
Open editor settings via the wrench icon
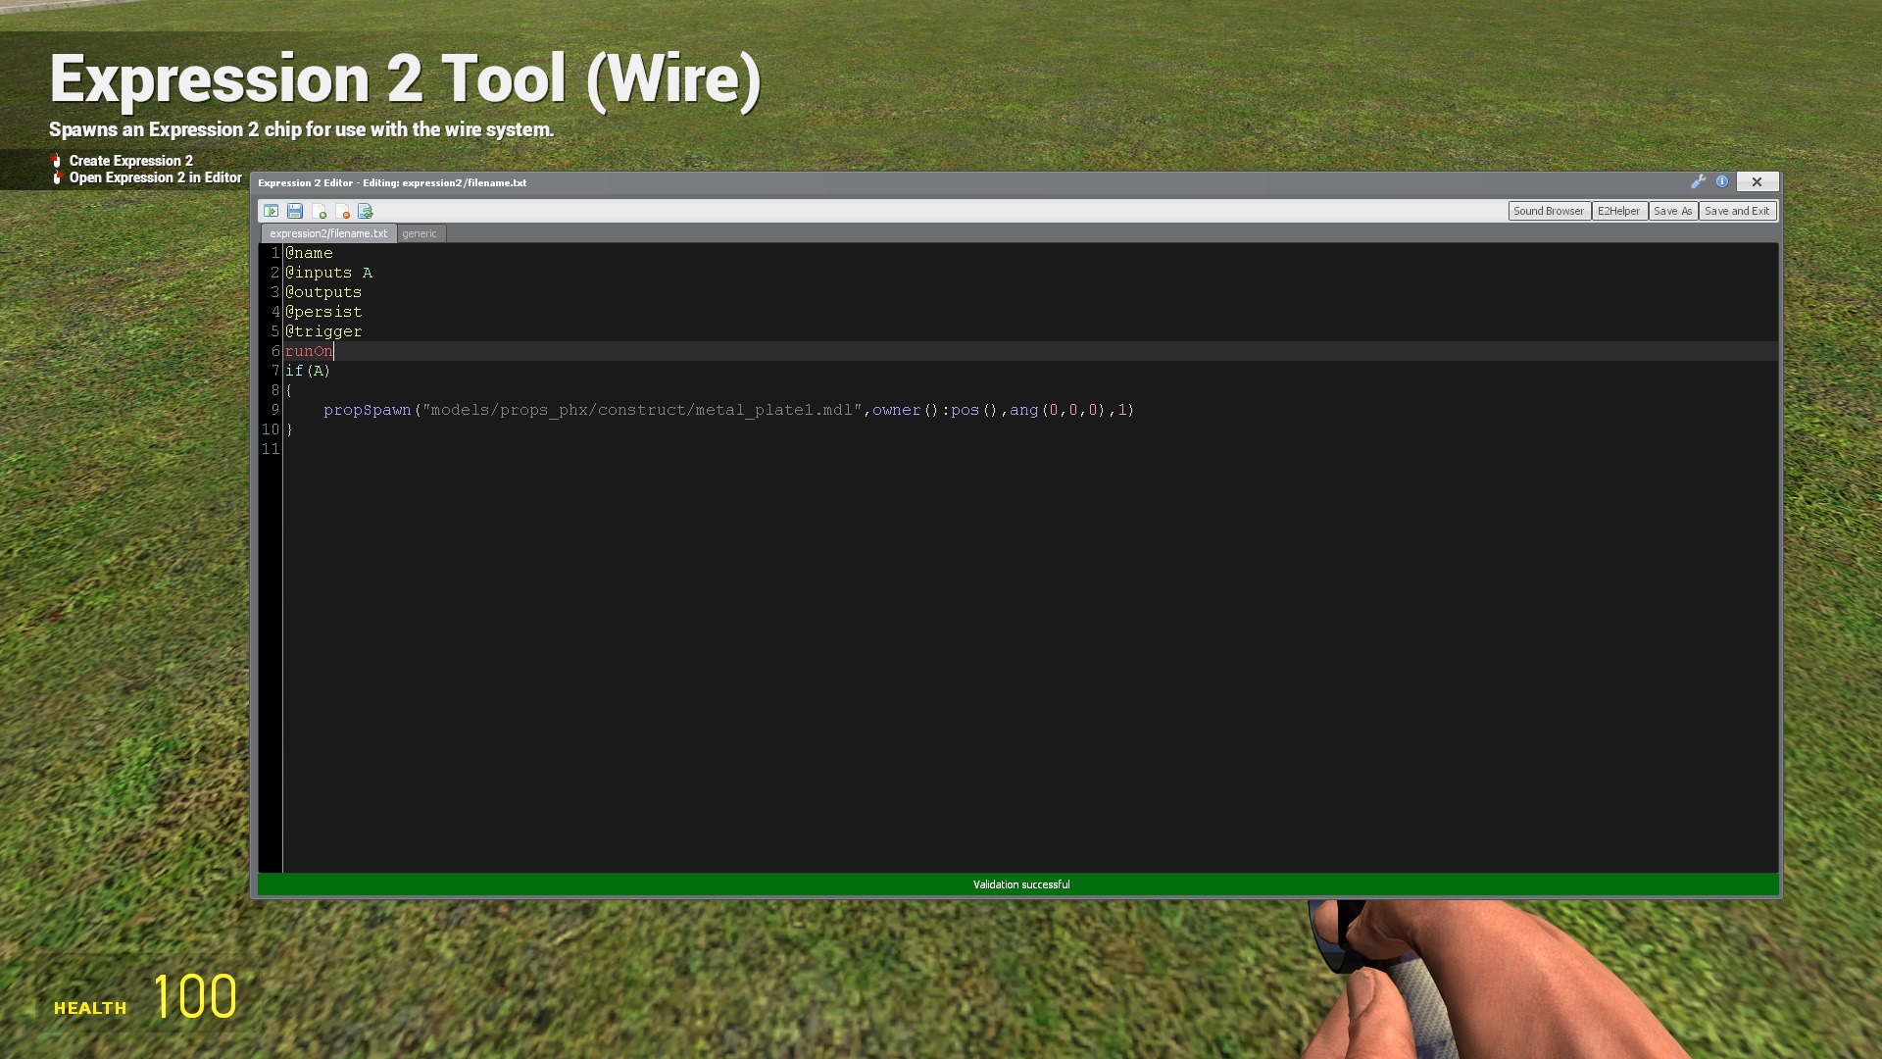tap(1699, 181)
